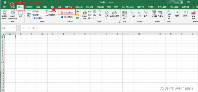Switch to the Data Manager tab
The height and width of the screenshot is (92, 198).
pos(127,7)
